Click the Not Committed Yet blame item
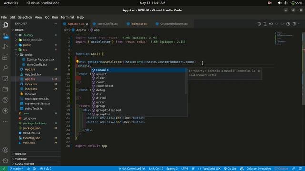305x171 pixels. pyautogui.click(x=132, y=169)
